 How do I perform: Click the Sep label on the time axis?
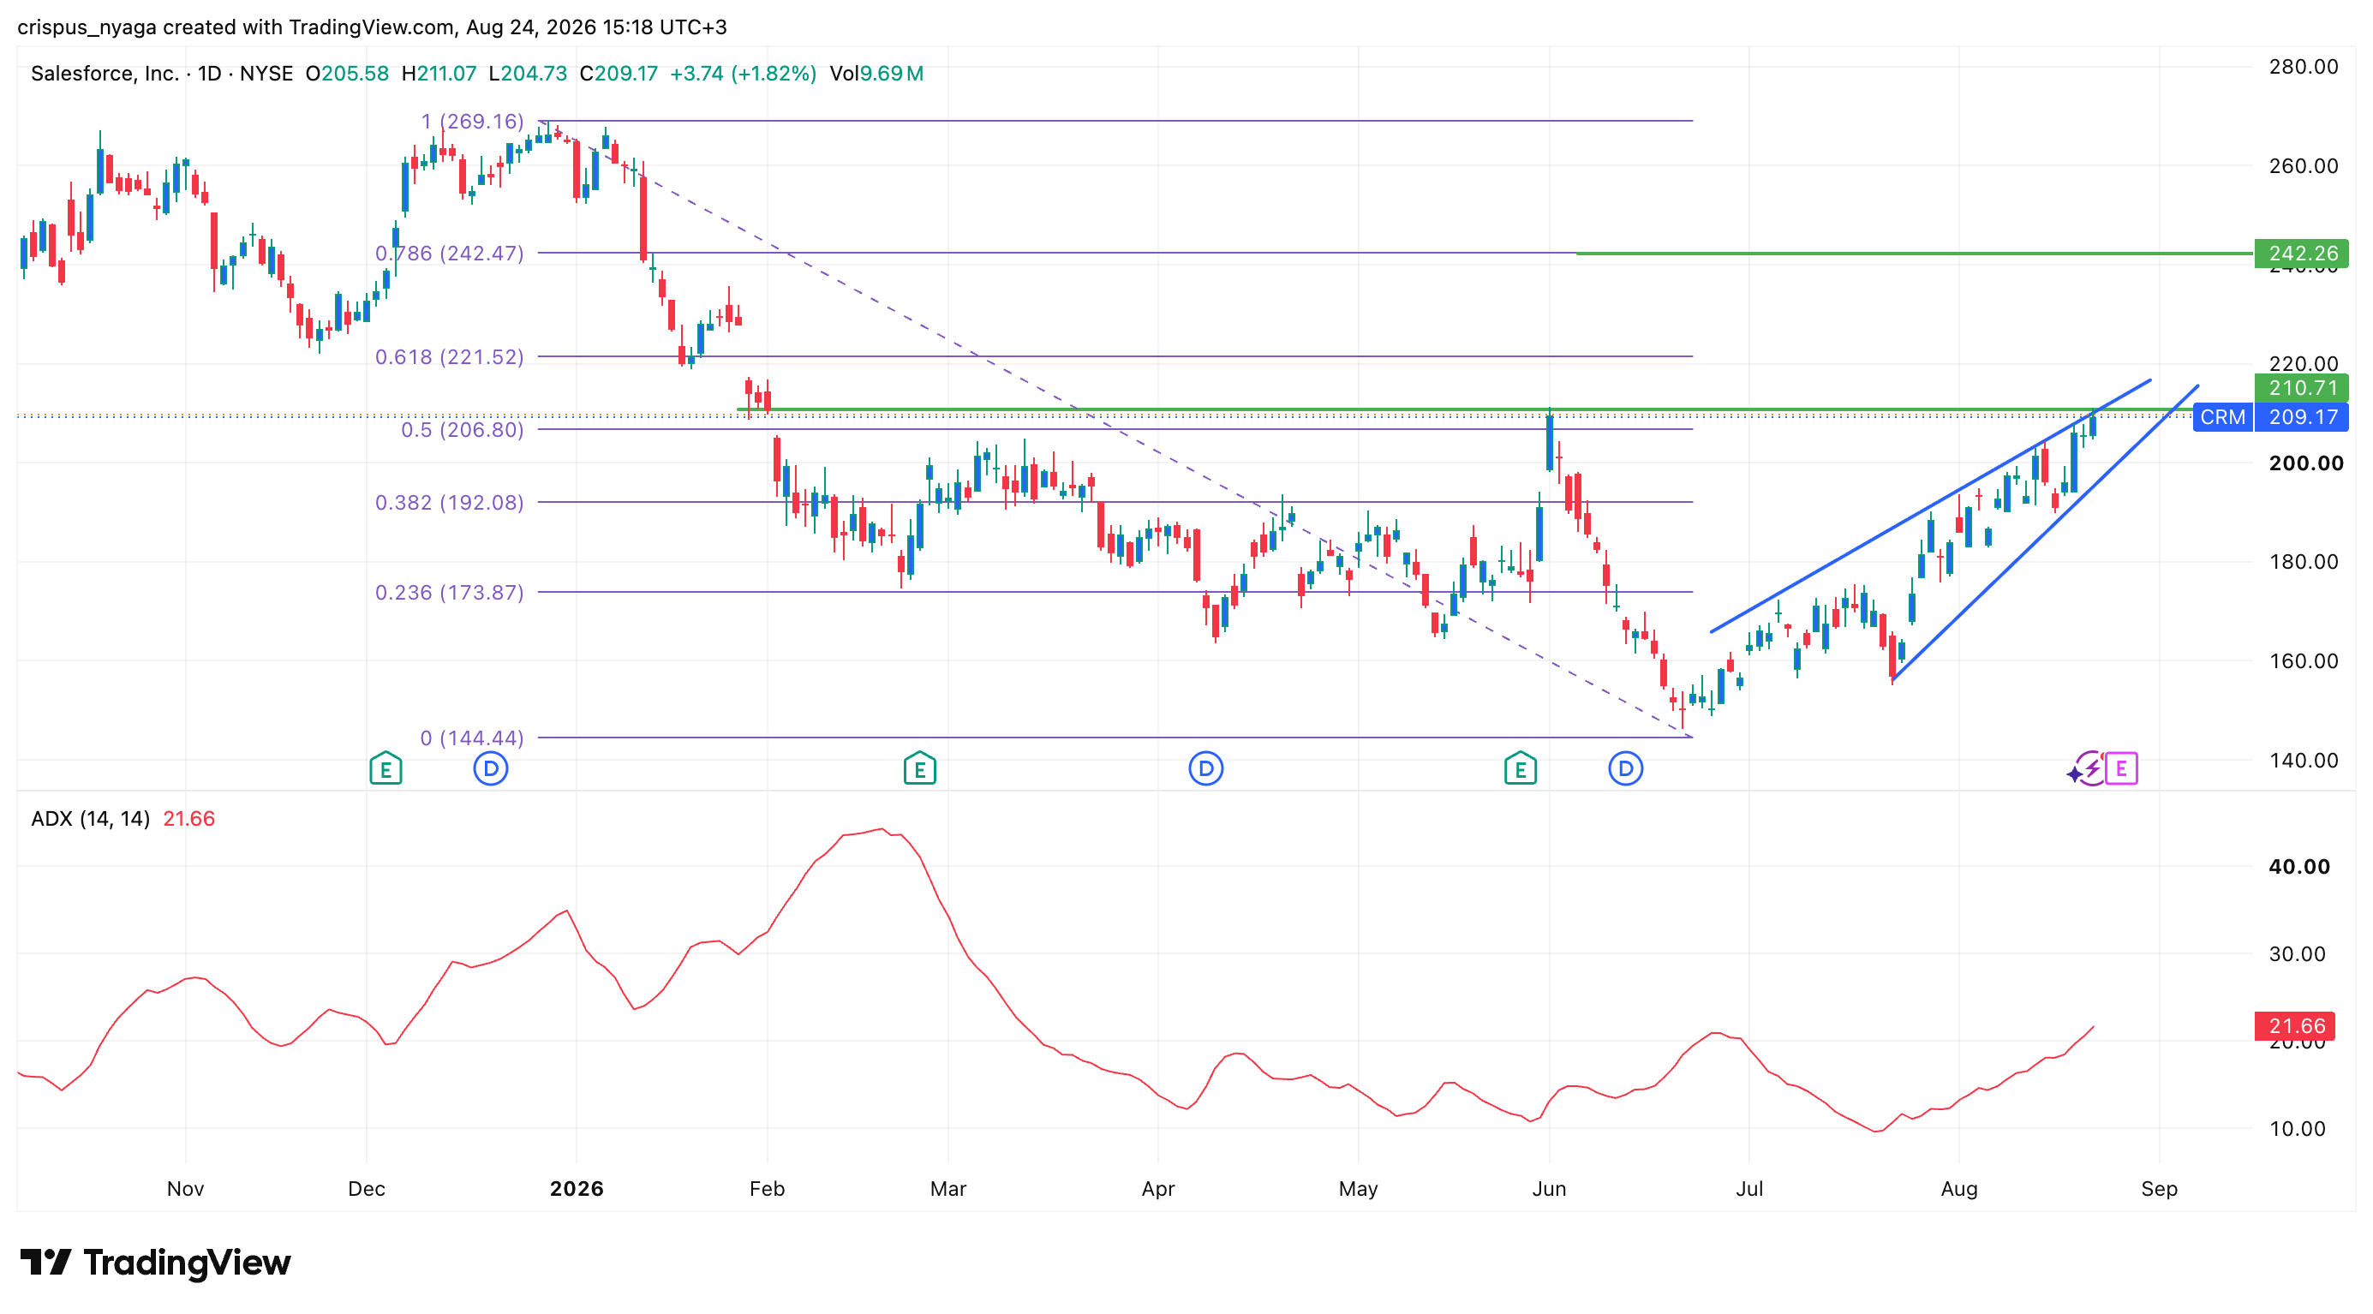(x=2160, y=1189)
